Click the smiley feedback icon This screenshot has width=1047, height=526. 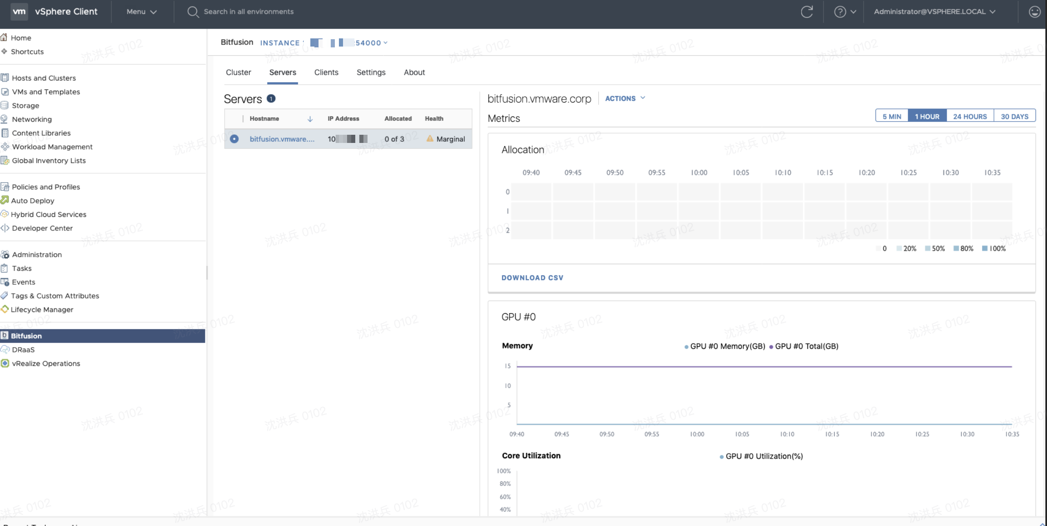(x=1034, y=11)
